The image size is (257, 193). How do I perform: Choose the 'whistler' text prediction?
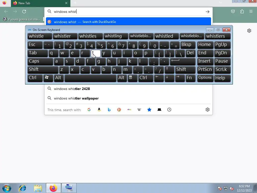pos(65,36)
